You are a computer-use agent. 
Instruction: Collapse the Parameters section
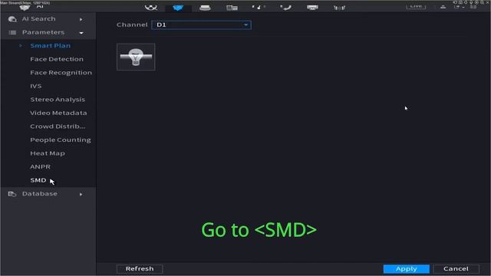(48, 32)
